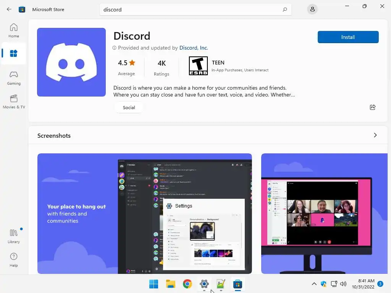
Task: Open the video call screenshot thumbnail
Action: 324,214
